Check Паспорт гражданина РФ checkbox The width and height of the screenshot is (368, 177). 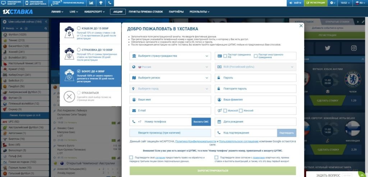pyautogui.click(x=225, y=56)
